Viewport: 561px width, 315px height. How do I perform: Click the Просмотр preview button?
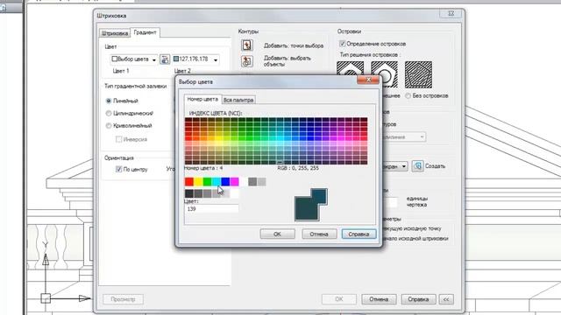(123, 299)
